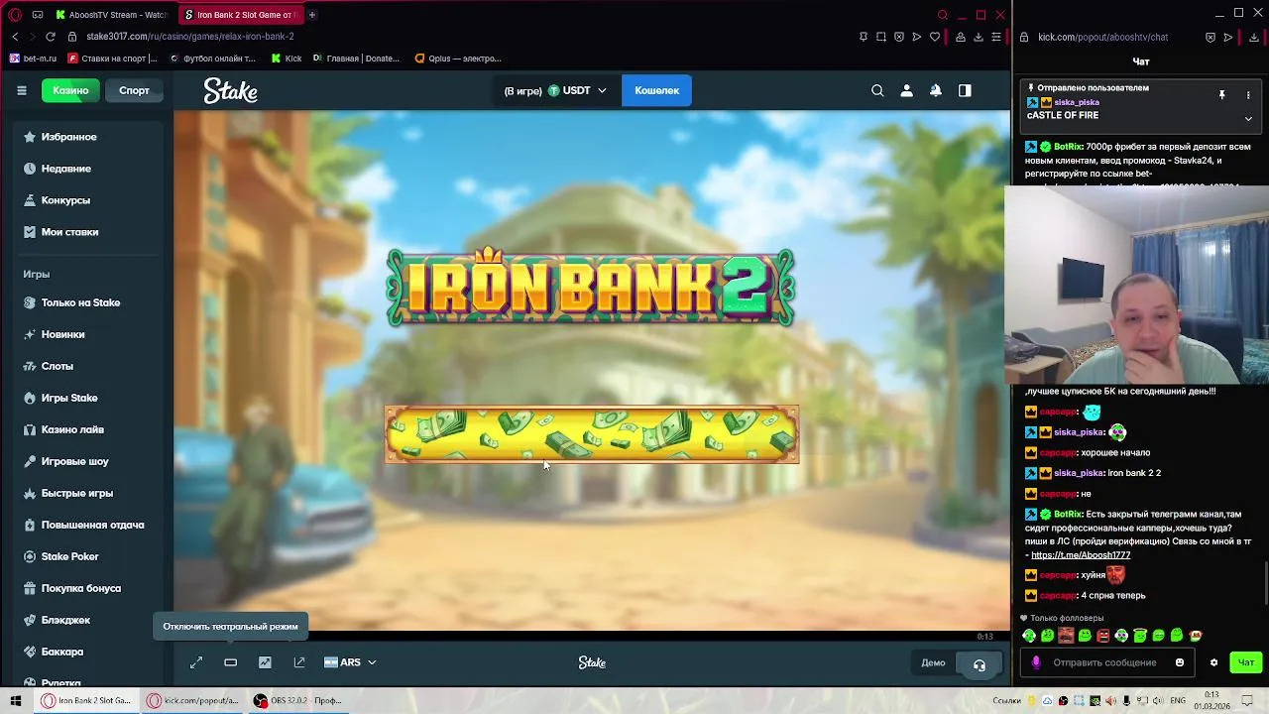Click the ENG language indicator in tray
Image resolution: width=1269 pixels, height=714 pixels.
[1178, 700]
